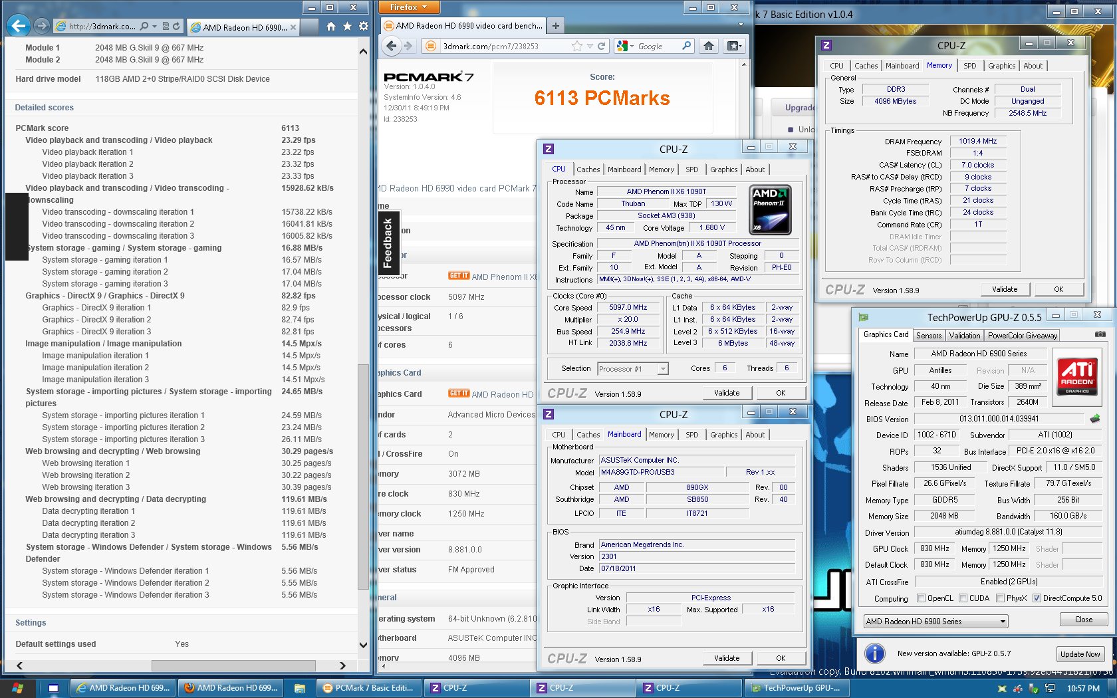Close the AMD Radeon HD 6990 tab in Internet Explorer
1117x698 pixels.
(x=293, y=27)
